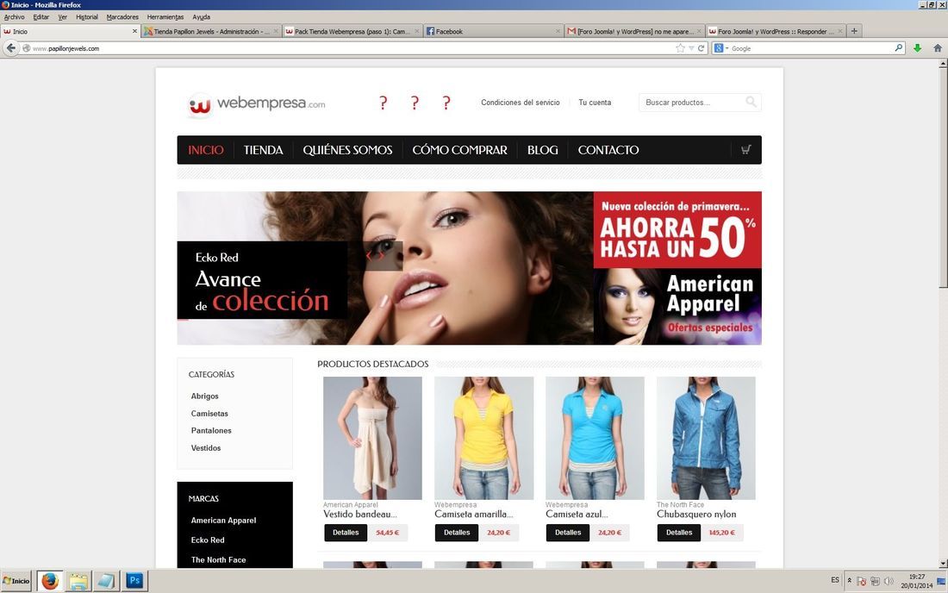Open the downloads green arrow icon
Viewport: 948px width, 593px height.
917,47
